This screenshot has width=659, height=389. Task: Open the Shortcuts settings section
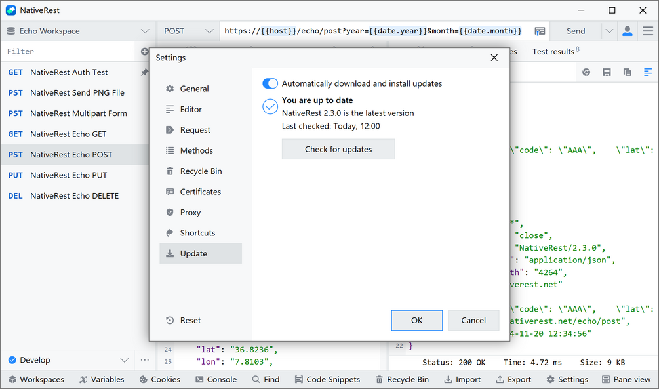coord(201,233)
